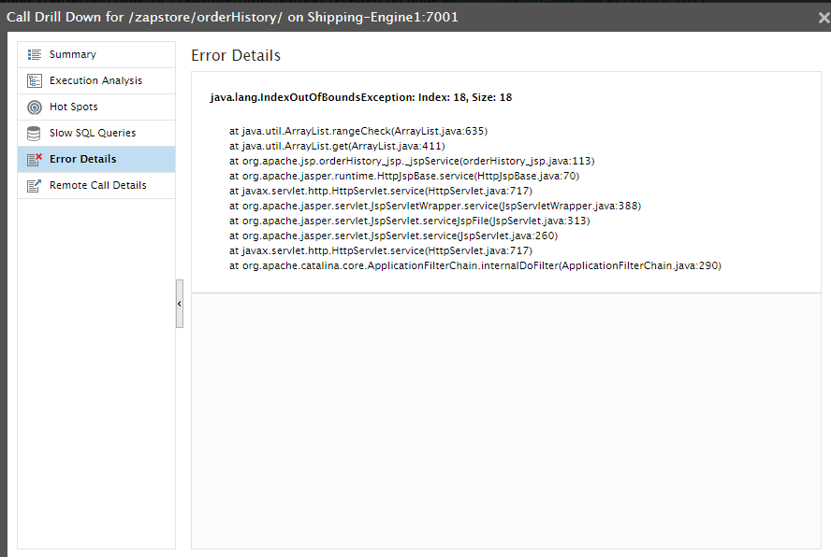
Task: Open Slow SQL Queries section
Action: click(x=96, y=133)
